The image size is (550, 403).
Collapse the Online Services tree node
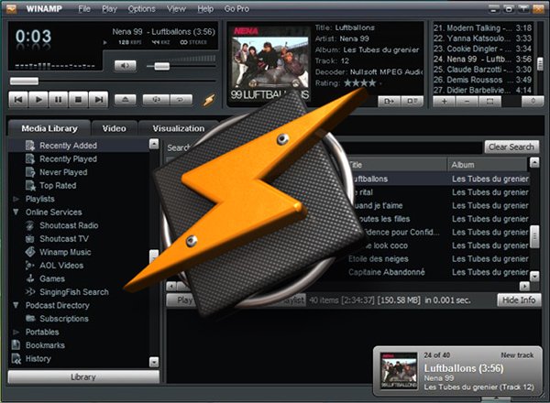click(x=16, y=212)
